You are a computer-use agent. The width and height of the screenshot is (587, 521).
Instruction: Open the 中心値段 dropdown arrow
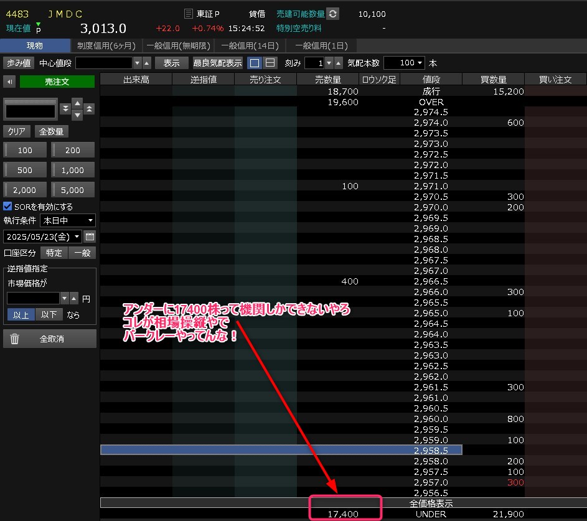[x=138, y=63]
